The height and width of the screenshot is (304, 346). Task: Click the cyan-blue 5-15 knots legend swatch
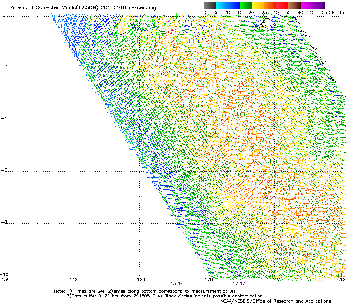pos(228,6)
